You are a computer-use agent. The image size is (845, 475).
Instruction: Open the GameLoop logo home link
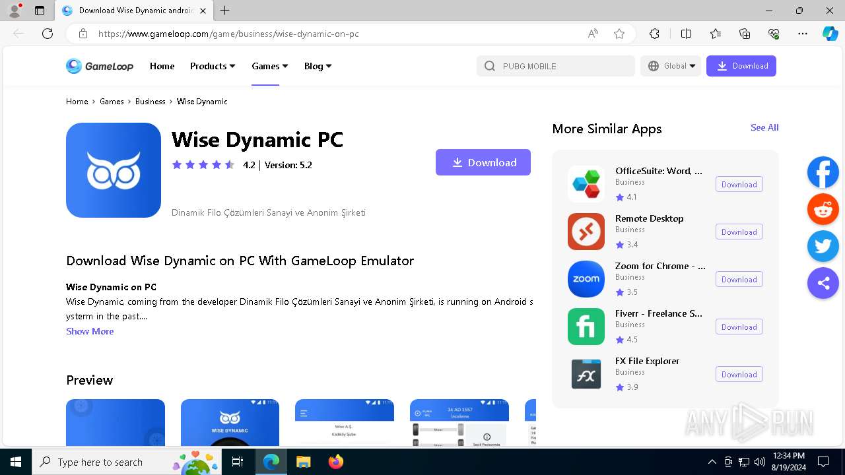(100, 66)
